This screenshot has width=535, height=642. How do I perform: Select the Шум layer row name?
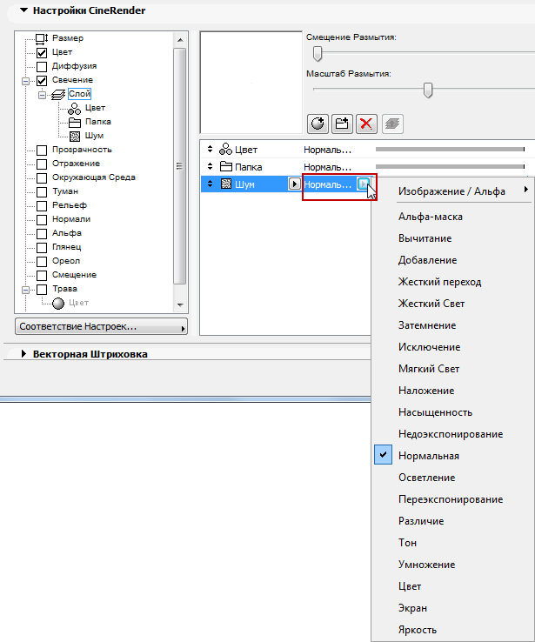pos(244,184)
